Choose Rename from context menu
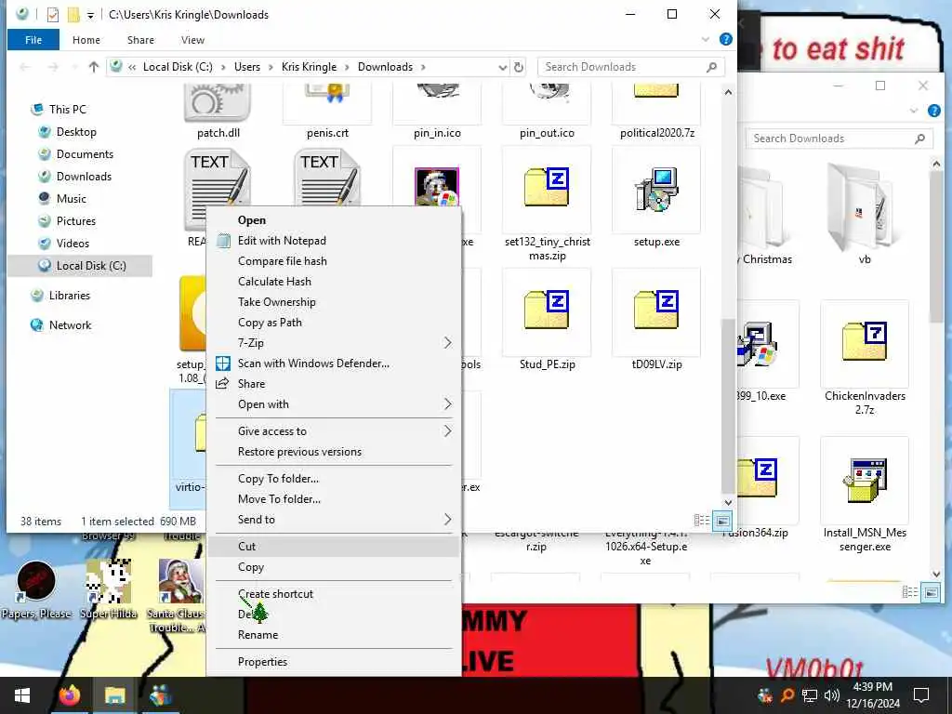 (334, 635)
